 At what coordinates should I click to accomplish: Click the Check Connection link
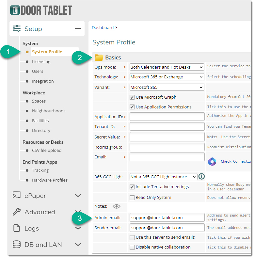click(x=236, y=161)
